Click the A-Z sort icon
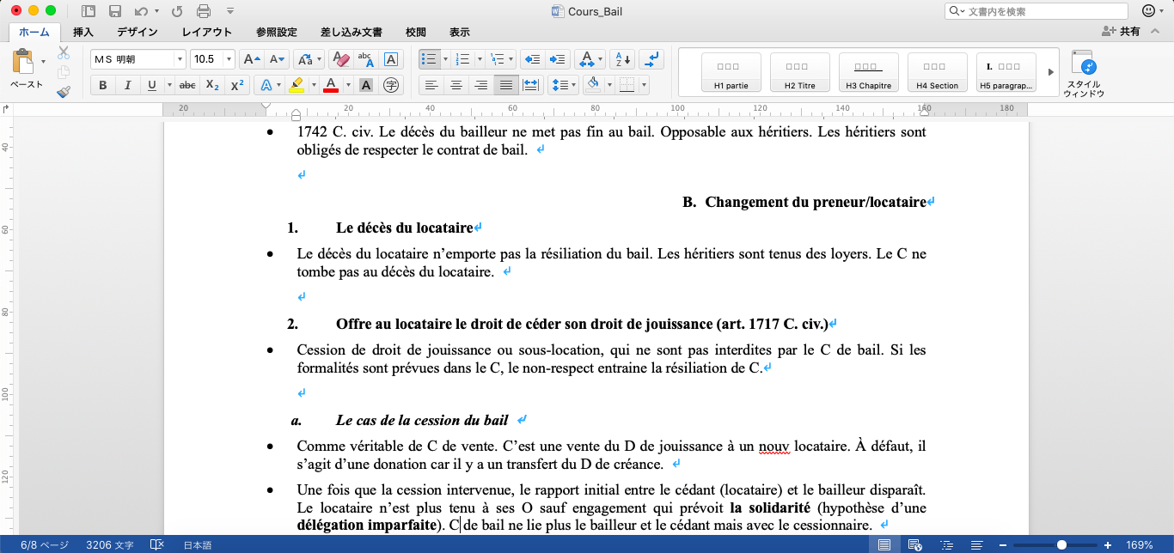 [x=621, y=59]
